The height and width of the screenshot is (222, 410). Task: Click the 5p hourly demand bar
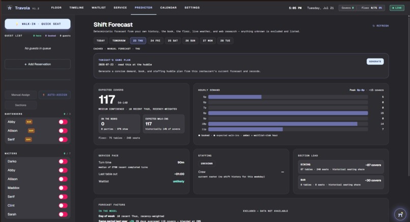[x=235, y=97]
